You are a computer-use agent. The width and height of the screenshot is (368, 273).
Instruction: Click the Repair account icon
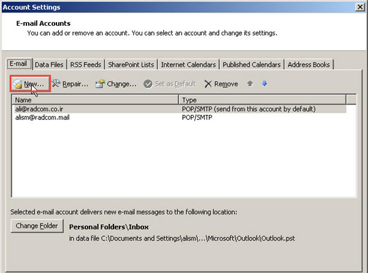57,84
